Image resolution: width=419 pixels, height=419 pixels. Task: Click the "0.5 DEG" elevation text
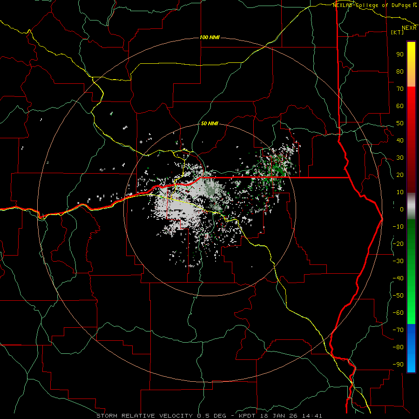(212, 416)
